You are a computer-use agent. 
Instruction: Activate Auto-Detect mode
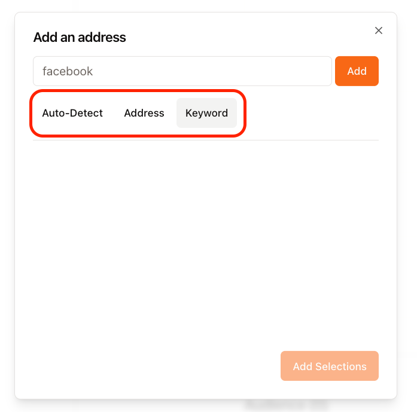click(72, 113)
